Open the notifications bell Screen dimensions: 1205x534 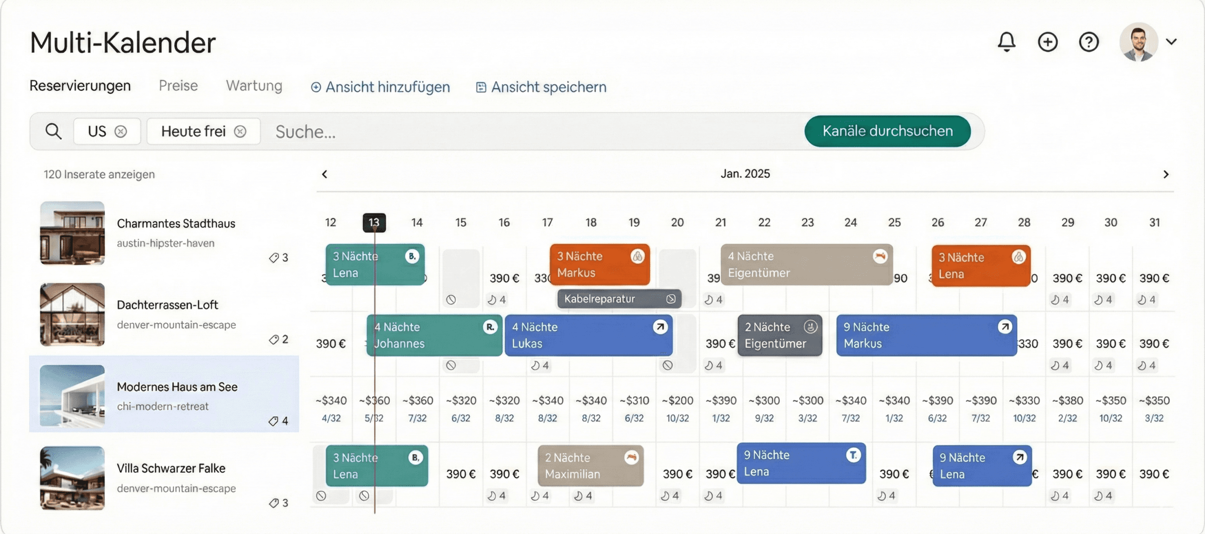(x=1006, y=42)
